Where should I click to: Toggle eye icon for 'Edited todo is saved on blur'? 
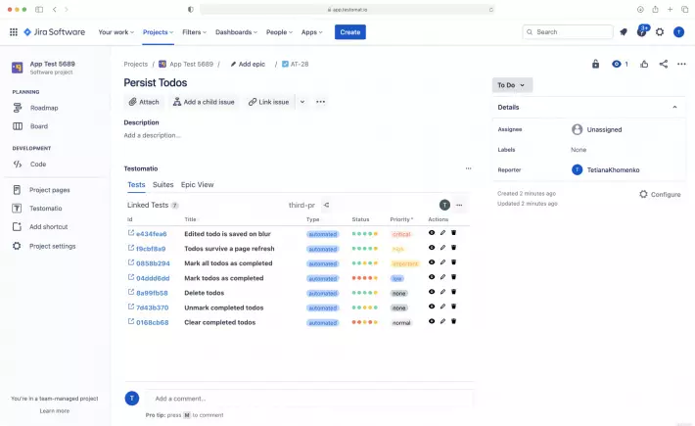coord(432,234)
